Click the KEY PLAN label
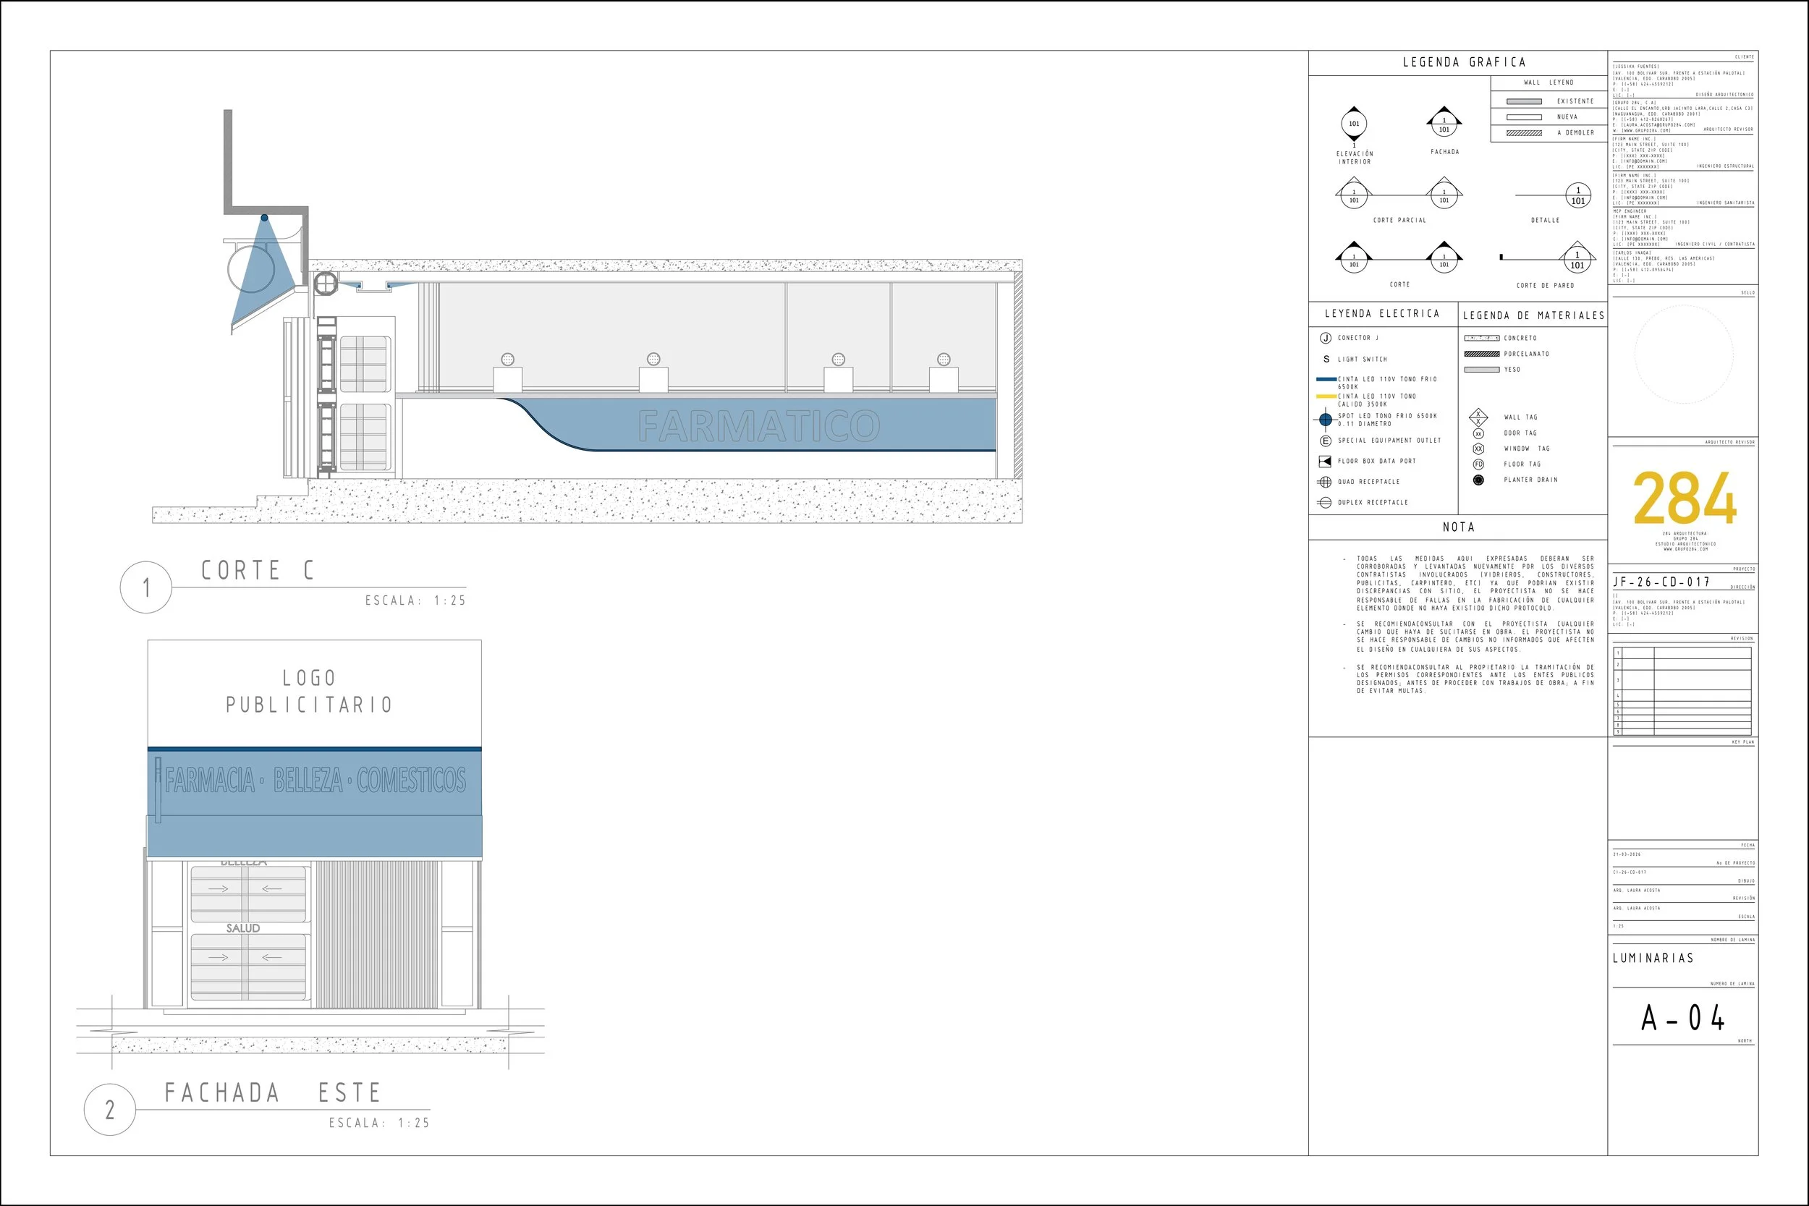This screenshot has height=1206, width=1809. tap(1743, 742)
